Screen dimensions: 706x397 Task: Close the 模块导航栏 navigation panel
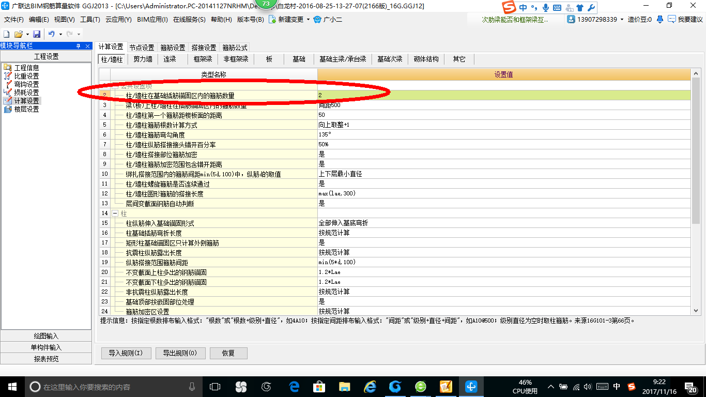(87, 45)
